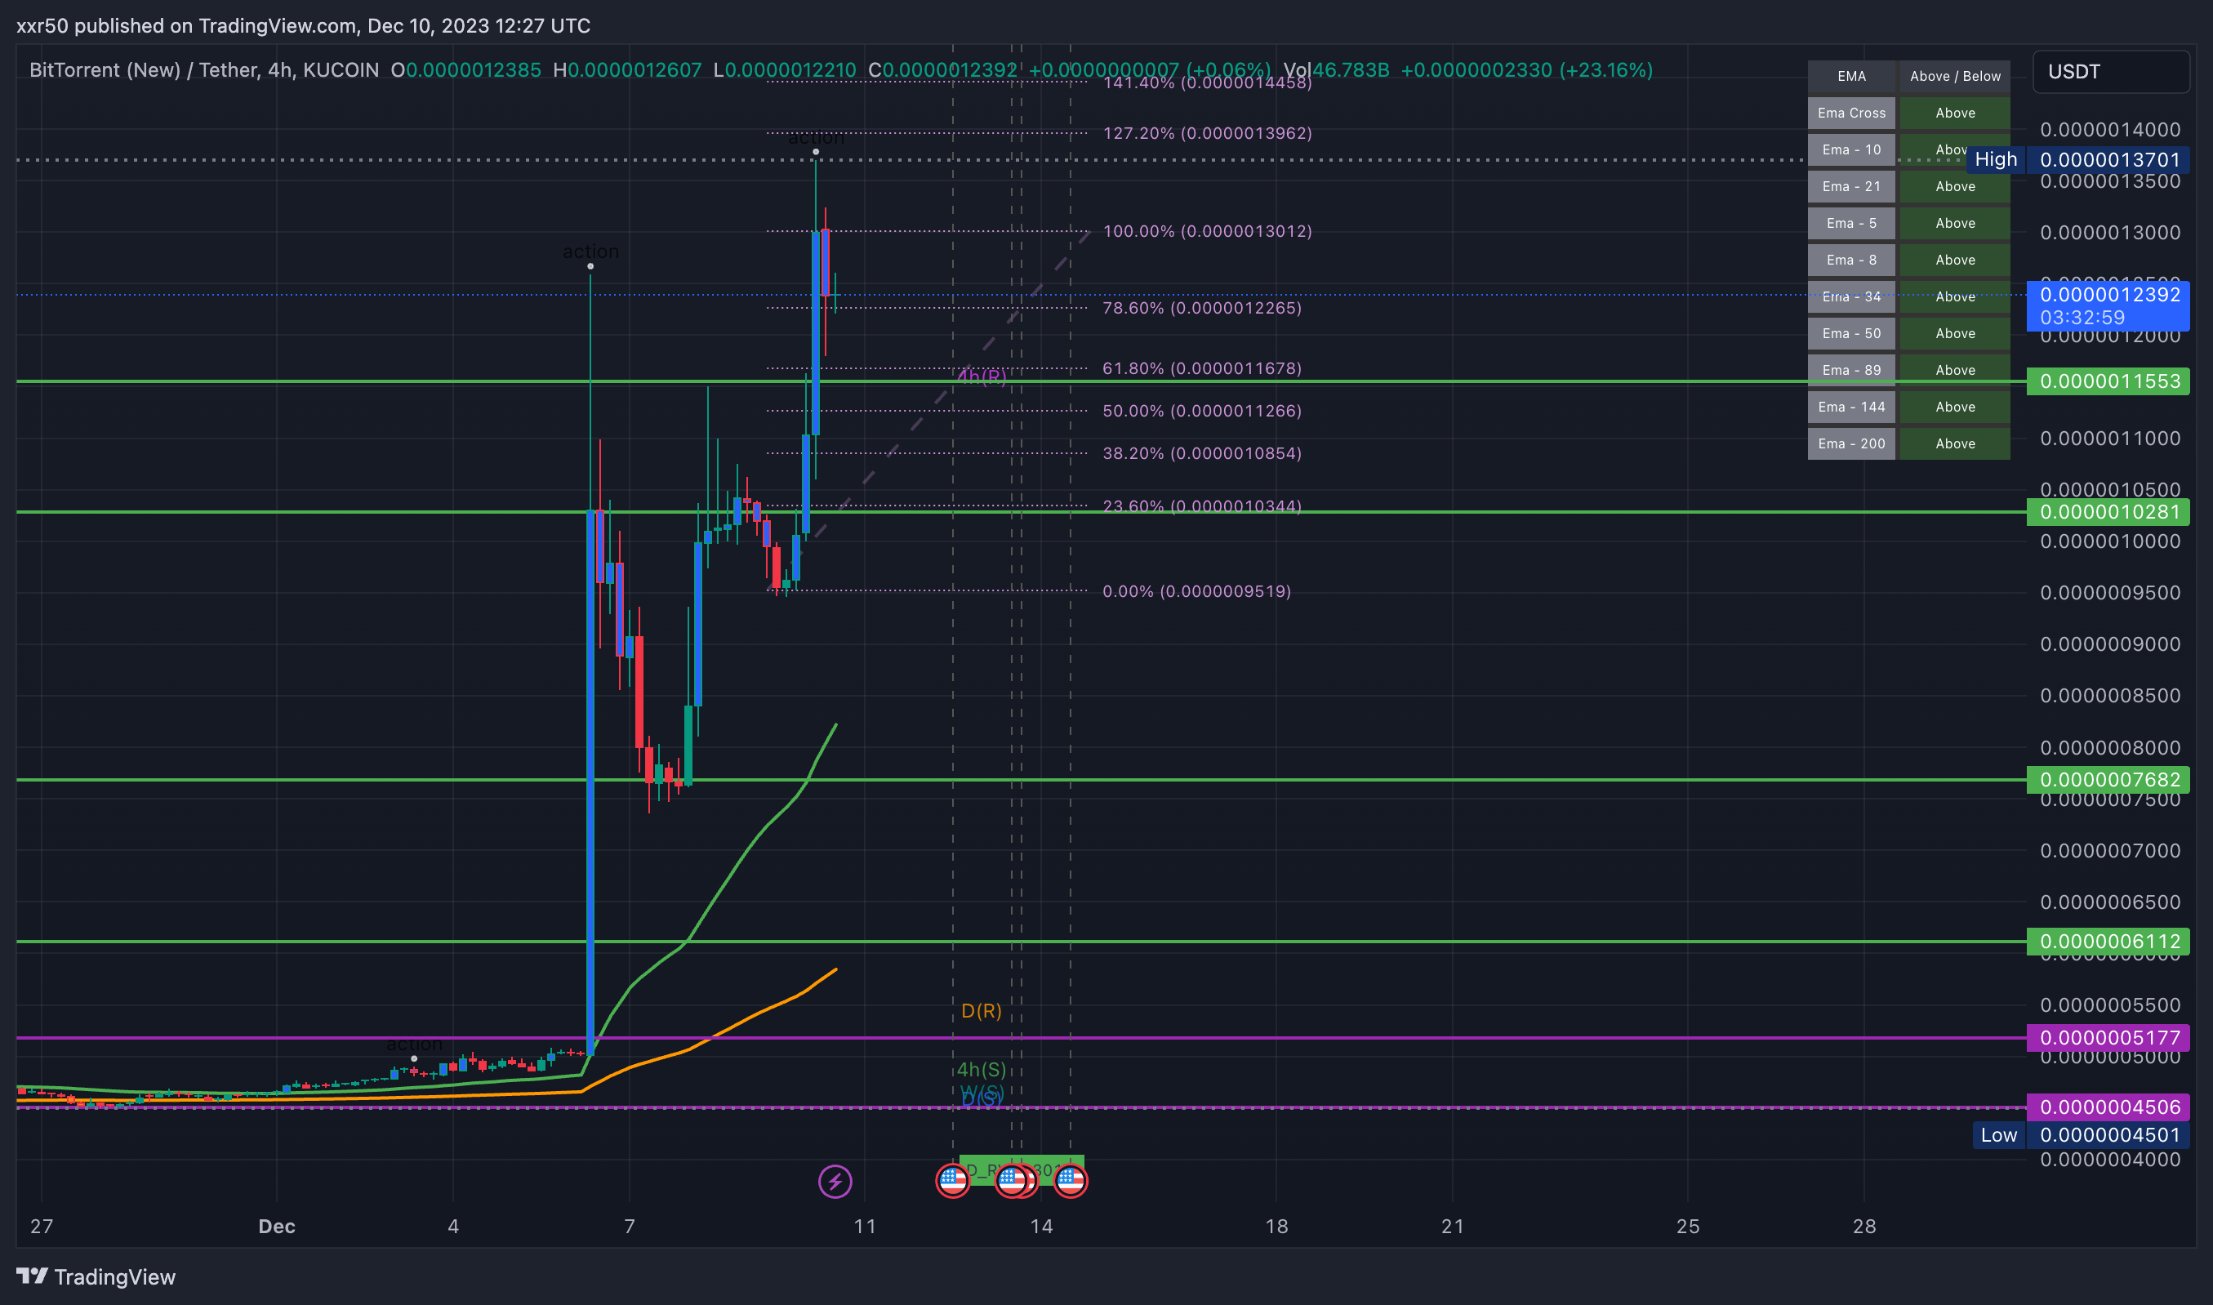Click the publication header text by xxr50
This screenshot has height=1305, width=2213.
303,25
